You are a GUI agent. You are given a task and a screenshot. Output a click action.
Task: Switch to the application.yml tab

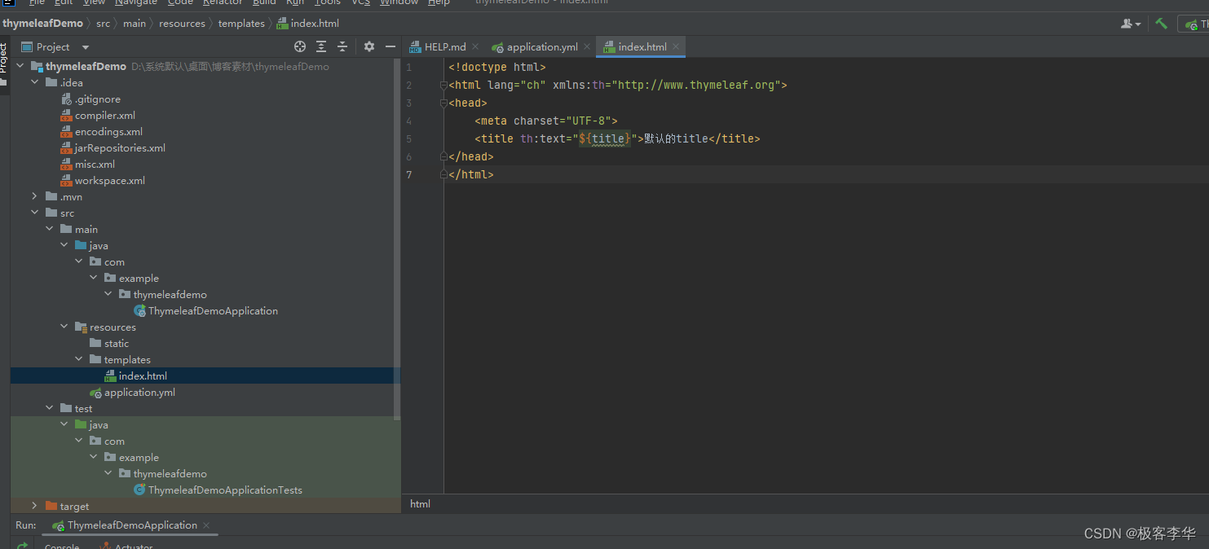[x=541, y=47]
